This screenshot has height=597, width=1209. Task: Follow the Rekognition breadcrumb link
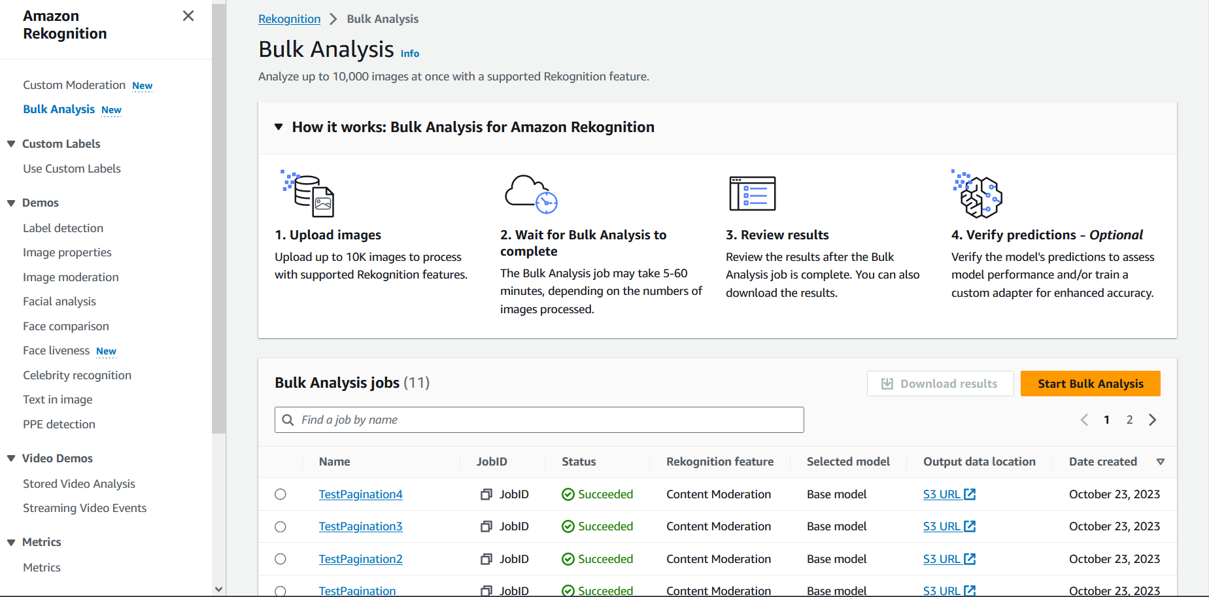[x=289, y=18]
